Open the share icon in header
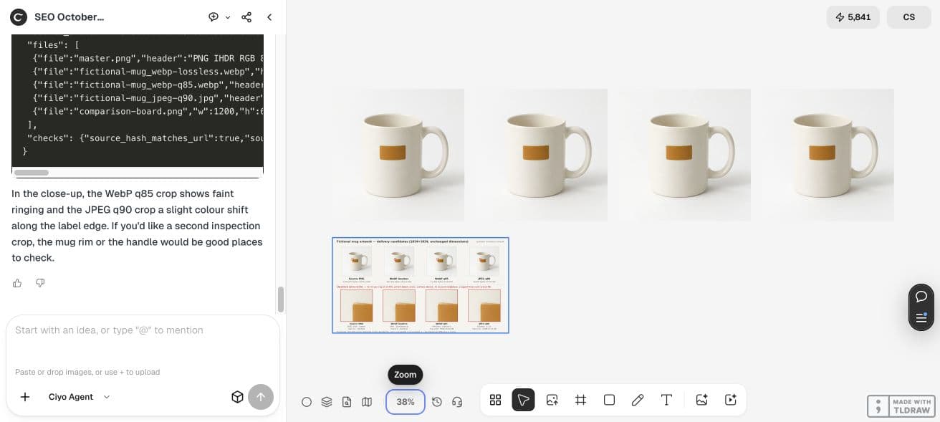Screen dimensions: 940x422 pos(246,17)
